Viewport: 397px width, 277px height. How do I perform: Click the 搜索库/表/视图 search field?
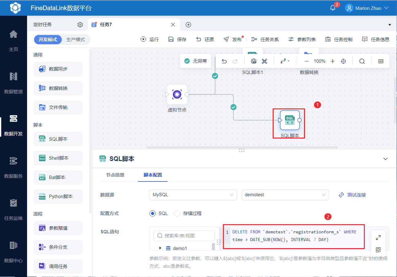point(184,236)
